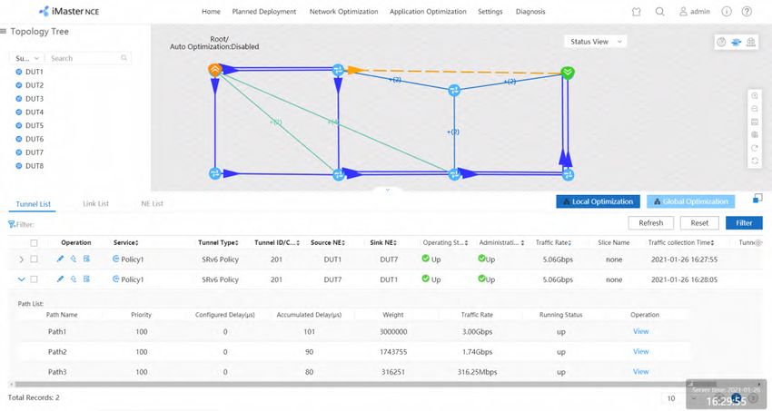Click the globe icon in the topology side toolbar
The height and width of the screenshot is (411, 772).
[754, 134]
